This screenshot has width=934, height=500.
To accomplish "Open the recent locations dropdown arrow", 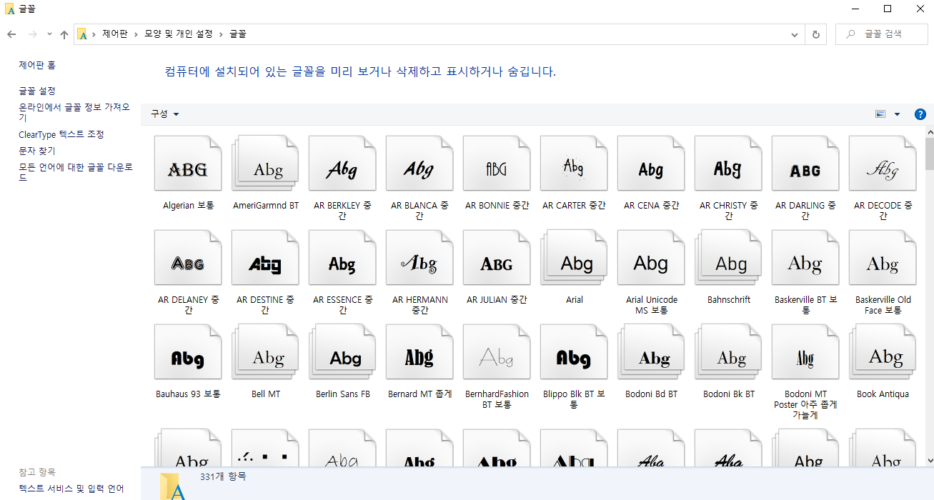I will pos(49,34).
